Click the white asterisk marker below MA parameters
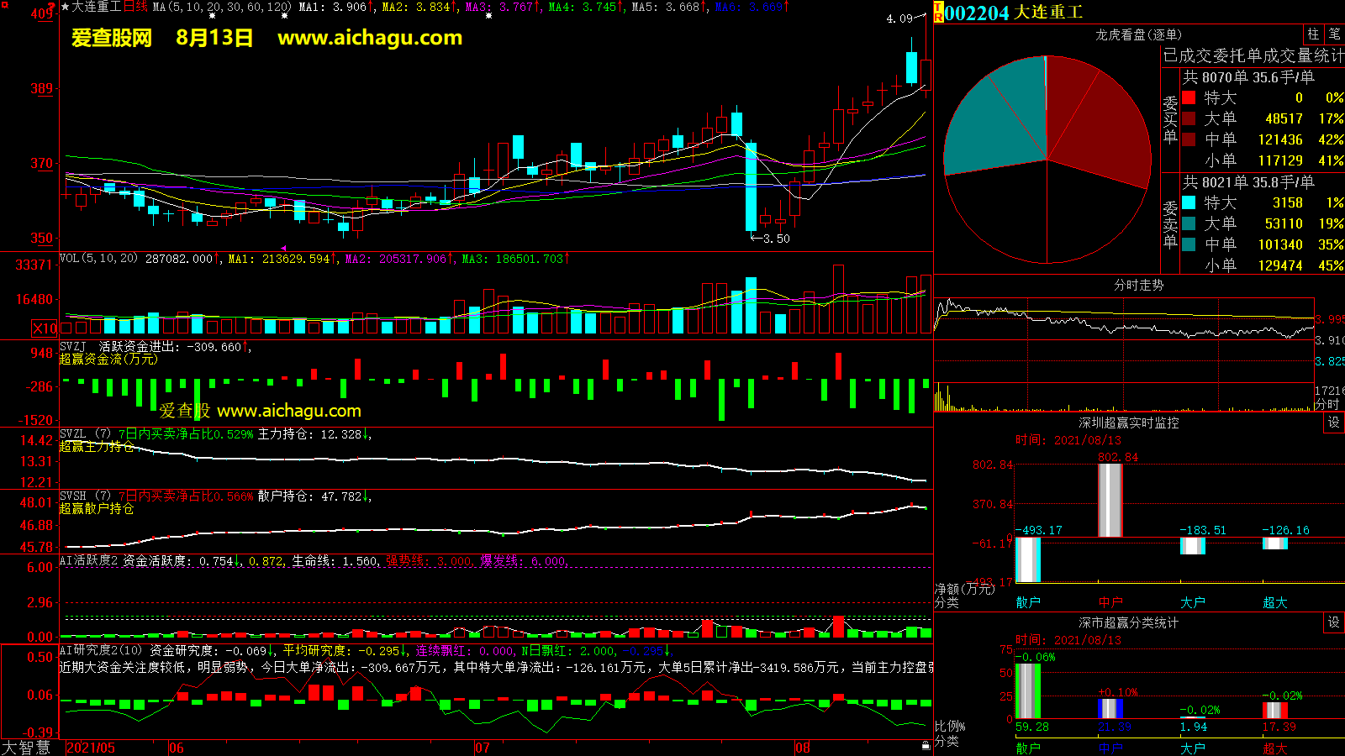 (212, 16)
